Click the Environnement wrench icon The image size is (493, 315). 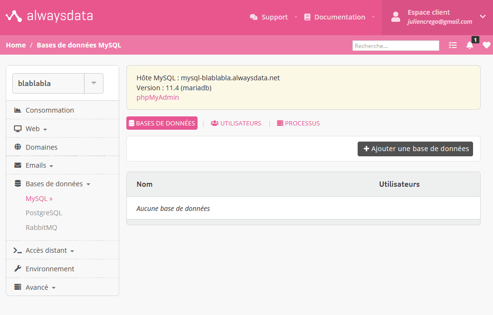click(18, 268)
